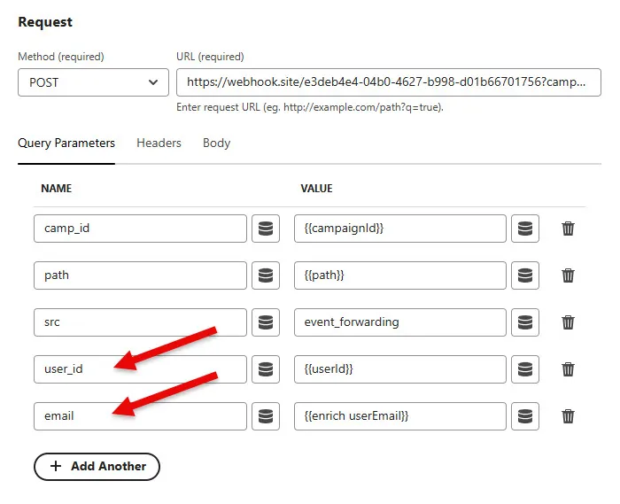
Task: Click the NAME column header
Action: pyautogui.click(x=56, y=188)
